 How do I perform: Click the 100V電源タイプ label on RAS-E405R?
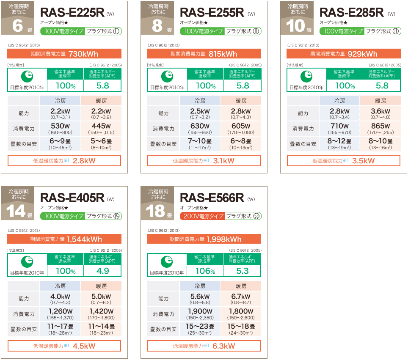63,216
